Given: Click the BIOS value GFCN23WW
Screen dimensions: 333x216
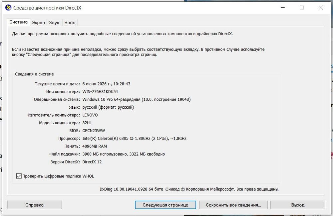Looking at the screenshot, I should [94, 131].
